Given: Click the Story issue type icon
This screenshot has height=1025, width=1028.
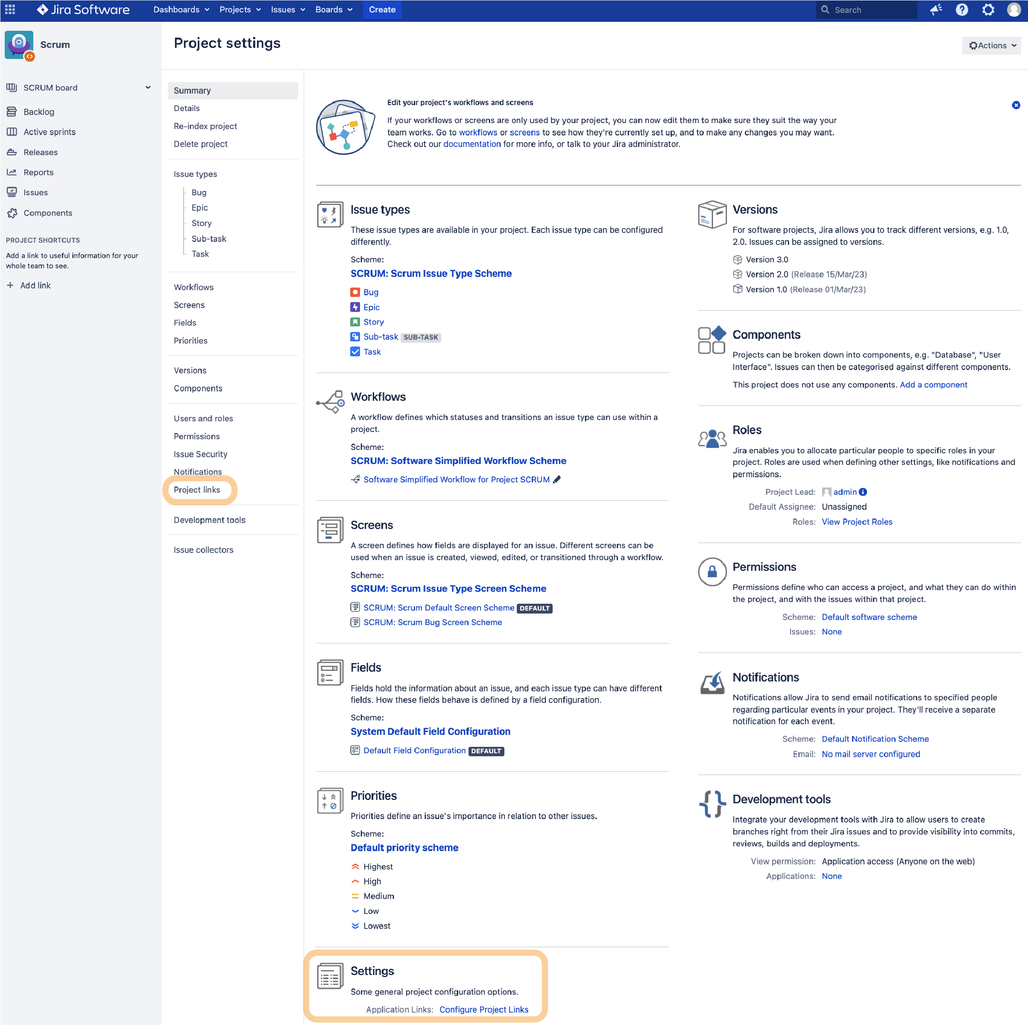Looking at the screenshot, I should click(355, 321).
